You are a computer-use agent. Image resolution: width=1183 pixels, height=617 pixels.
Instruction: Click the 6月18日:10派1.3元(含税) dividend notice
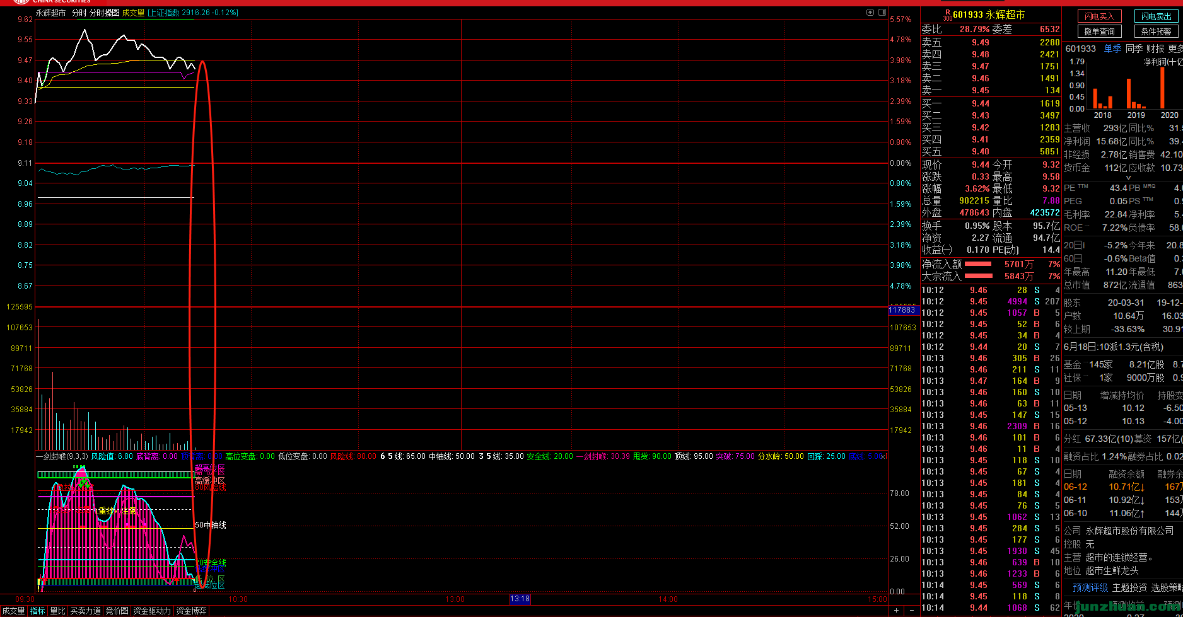tap(1114, 347)
